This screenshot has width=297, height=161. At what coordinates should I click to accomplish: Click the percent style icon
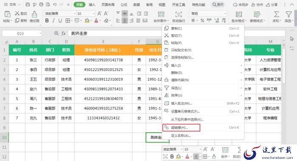pos(202,21)
